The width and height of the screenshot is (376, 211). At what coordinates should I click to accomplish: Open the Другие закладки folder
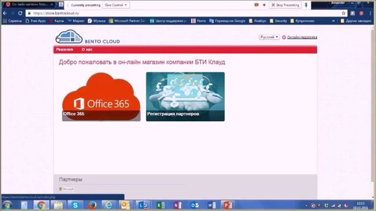pyautogui.click(x=356, y=21)
